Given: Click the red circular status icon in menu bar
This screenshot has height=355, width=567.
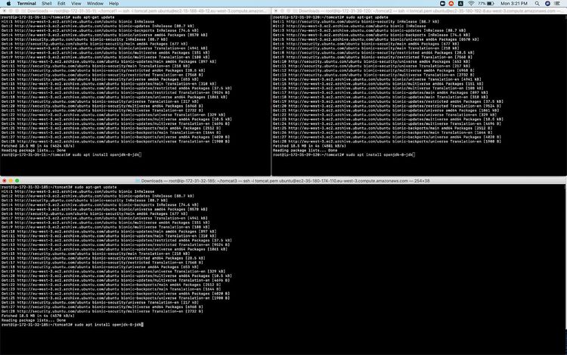Looking at the screenshot, I should coord(451,3).
